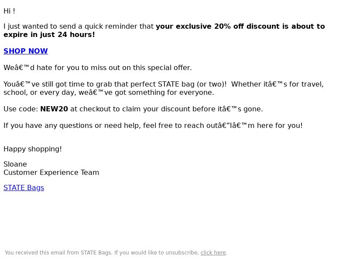
Task: Select the bold '20% off discount' sentence
Action: 240,26
